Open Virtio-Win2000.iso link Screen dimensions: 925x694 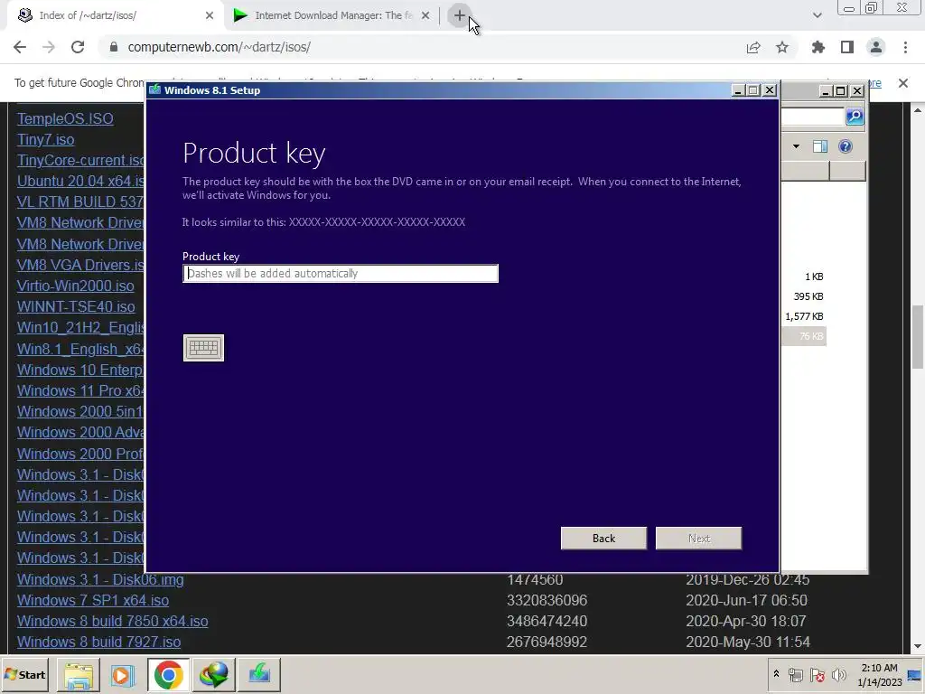pyautogui.click(x=76, y=286)
